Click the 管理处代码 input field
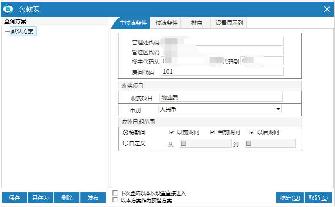The width and height of the screenshot is (335, 207). click(222, 41)
